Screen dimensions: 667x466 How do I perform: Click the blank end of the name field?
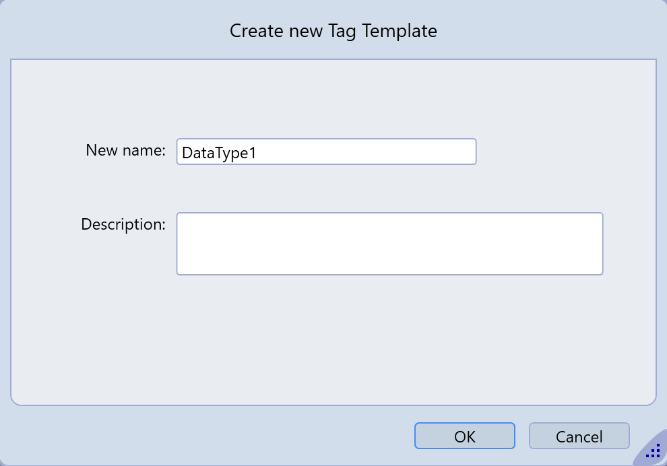pos(404,152)
